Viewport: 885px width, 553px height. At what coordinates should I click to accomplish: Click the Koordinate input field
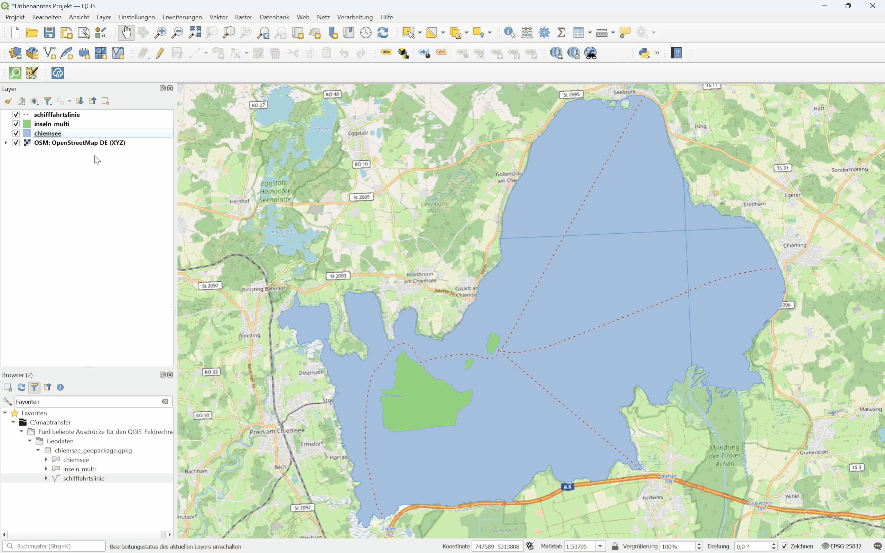(497, 546)
